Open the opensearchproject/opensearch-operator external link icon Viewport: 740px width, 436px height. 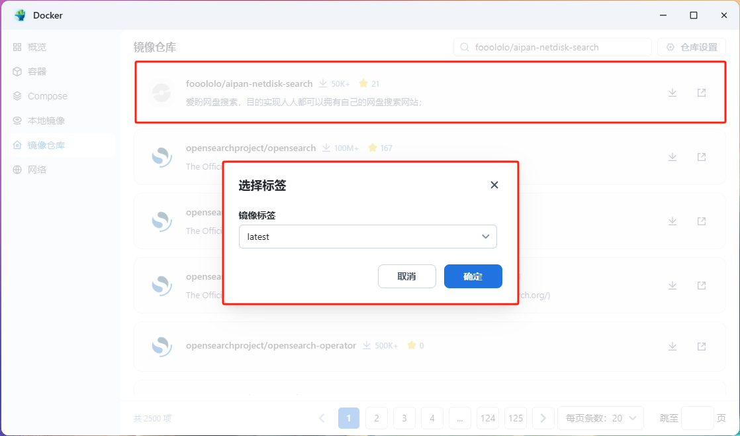(x=702, y=347)
